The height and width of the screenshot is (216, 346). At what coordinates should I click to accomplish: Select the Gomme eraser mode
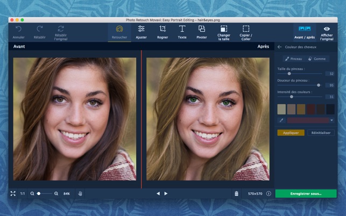coord(317,59)
